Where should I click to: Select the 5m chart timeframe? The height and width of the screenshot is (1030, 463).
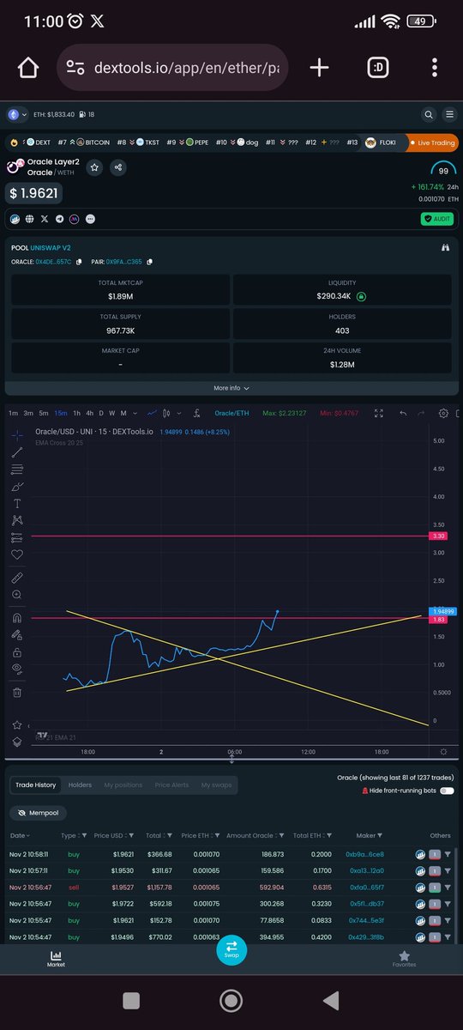(44, 413)
